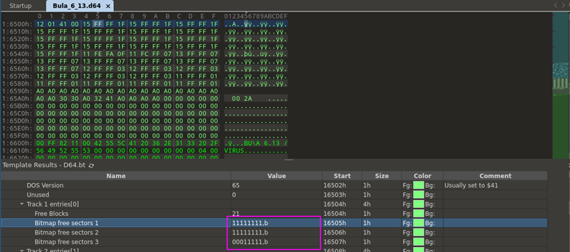Viewport: 570px width, 252px height.
Task: Select the Bitmap free sectors 2 row
Action: [x=274, y=233]
